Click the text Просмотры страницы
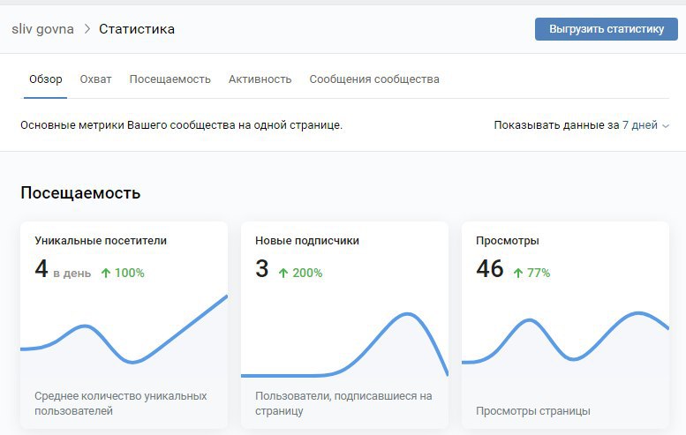The width and height of the screenshot is (686, 435). (x=533, y=411)
